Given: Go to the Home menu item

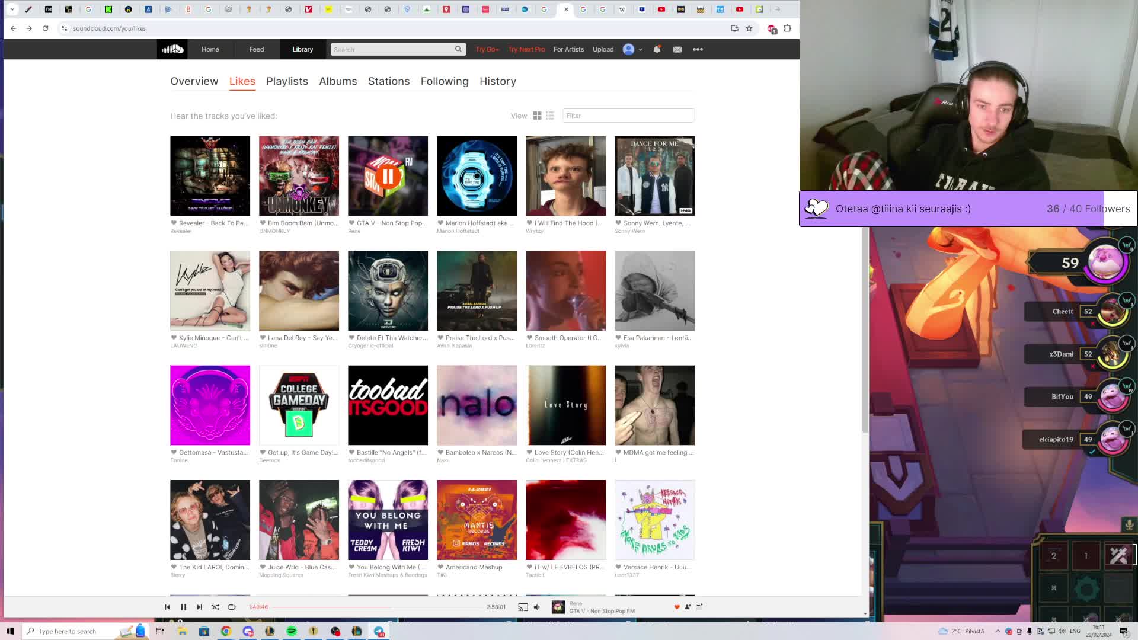Looking at the screenshot, I should pos(210,49).
